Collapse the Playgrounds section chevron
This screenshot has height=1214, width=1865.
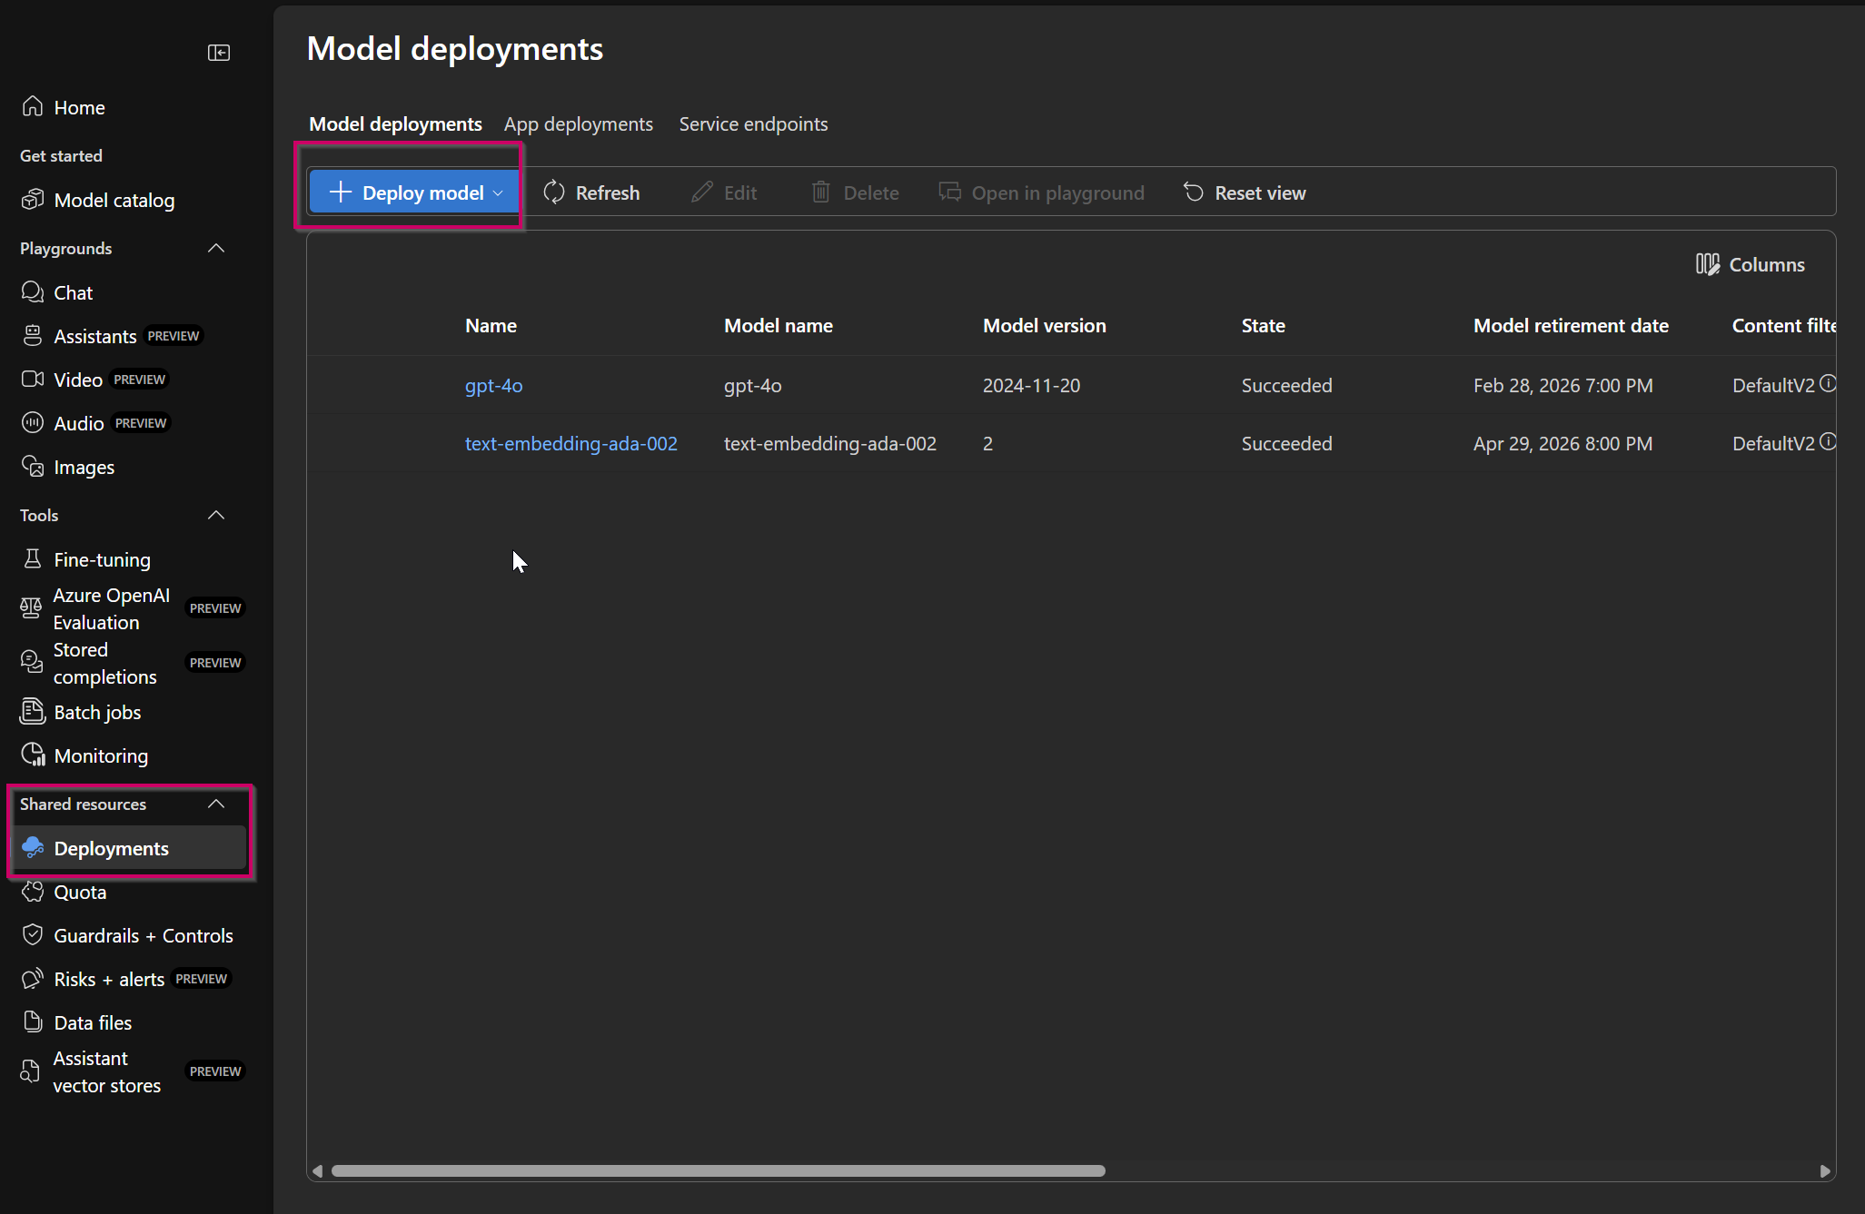pos(216,248)
